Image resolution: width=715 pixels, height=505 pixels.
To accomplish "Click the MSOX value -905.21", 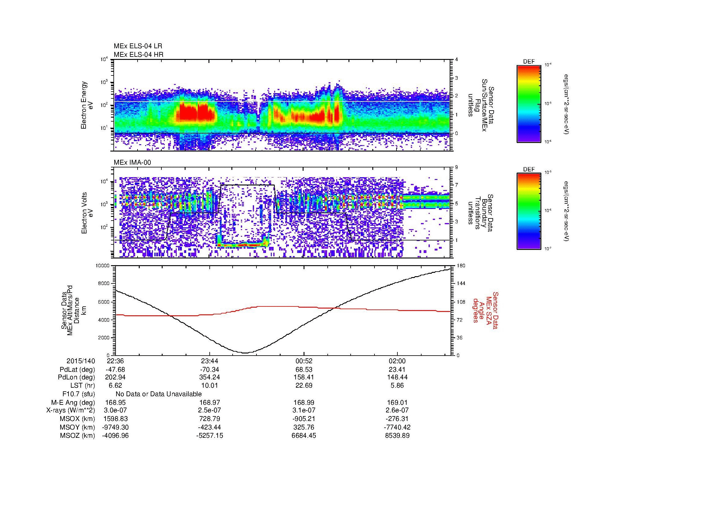I will [x=304, y=419].
